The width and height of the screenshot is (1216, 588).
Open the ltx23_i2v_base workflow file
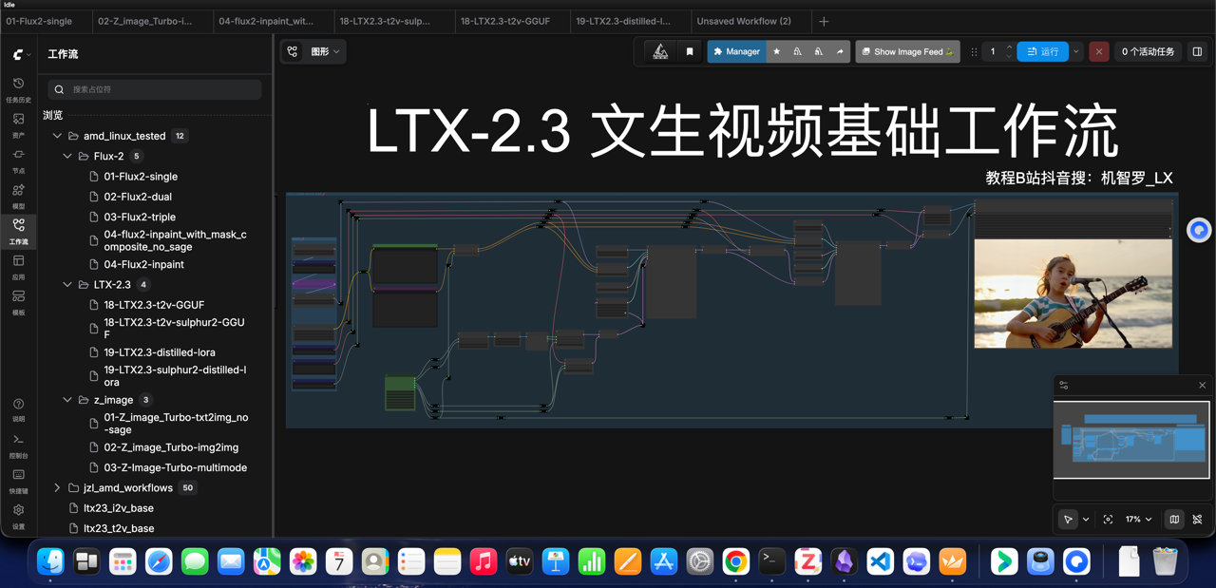tap(119, 508)
